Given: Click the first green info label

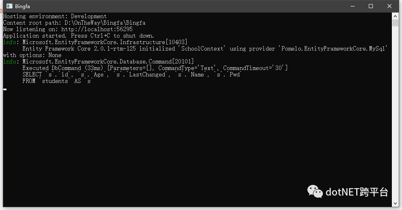Looking at the screenshot, I should [9, 42].
